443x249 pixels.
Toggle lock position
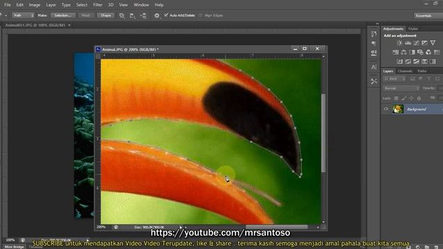pos(411,98)
